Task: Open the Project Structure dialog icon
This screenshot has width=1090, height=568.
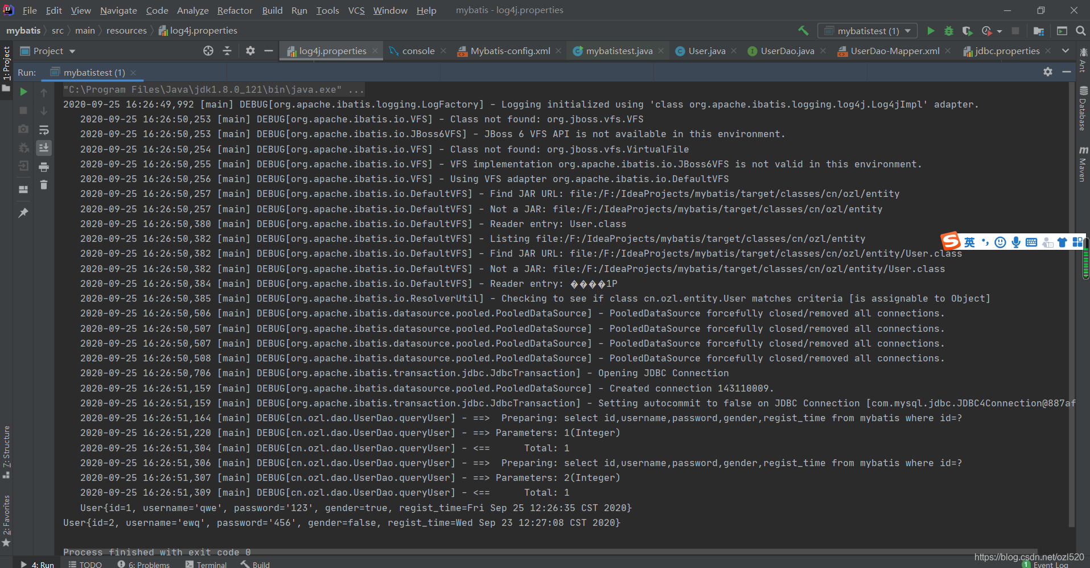Action: 1039,31
